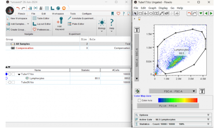The height and width of the screenshot is (129, 217).
Task: Expand the Biology ribbon dropdown
Action: (102, 31)
